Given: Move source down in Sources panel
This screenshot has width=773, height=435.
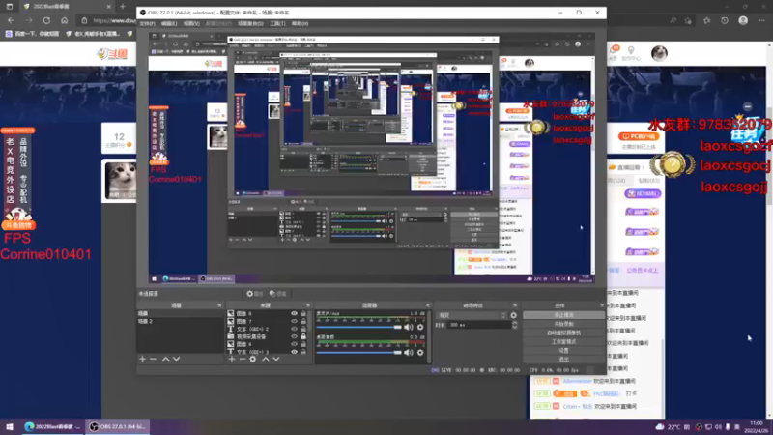Looking at the screenshot, I should point(276,359).
